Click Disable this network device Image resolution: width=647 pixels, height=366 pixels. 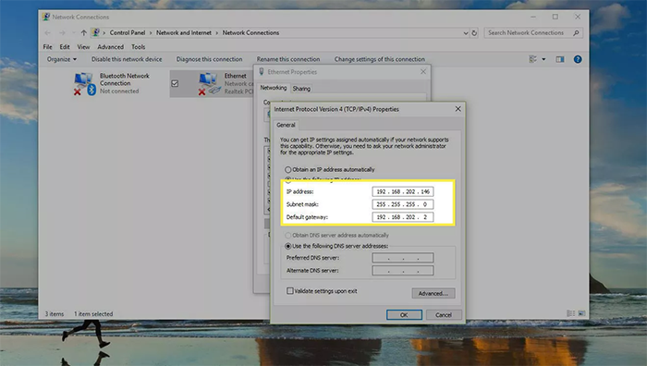[127, 59]
